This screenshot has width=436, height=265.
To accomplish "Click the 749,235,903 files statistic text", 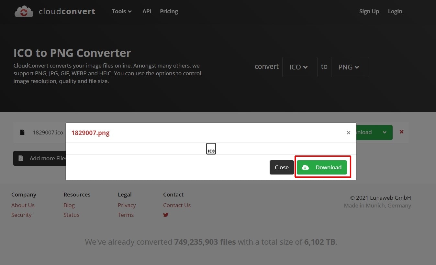I will [x=205, y=242].
